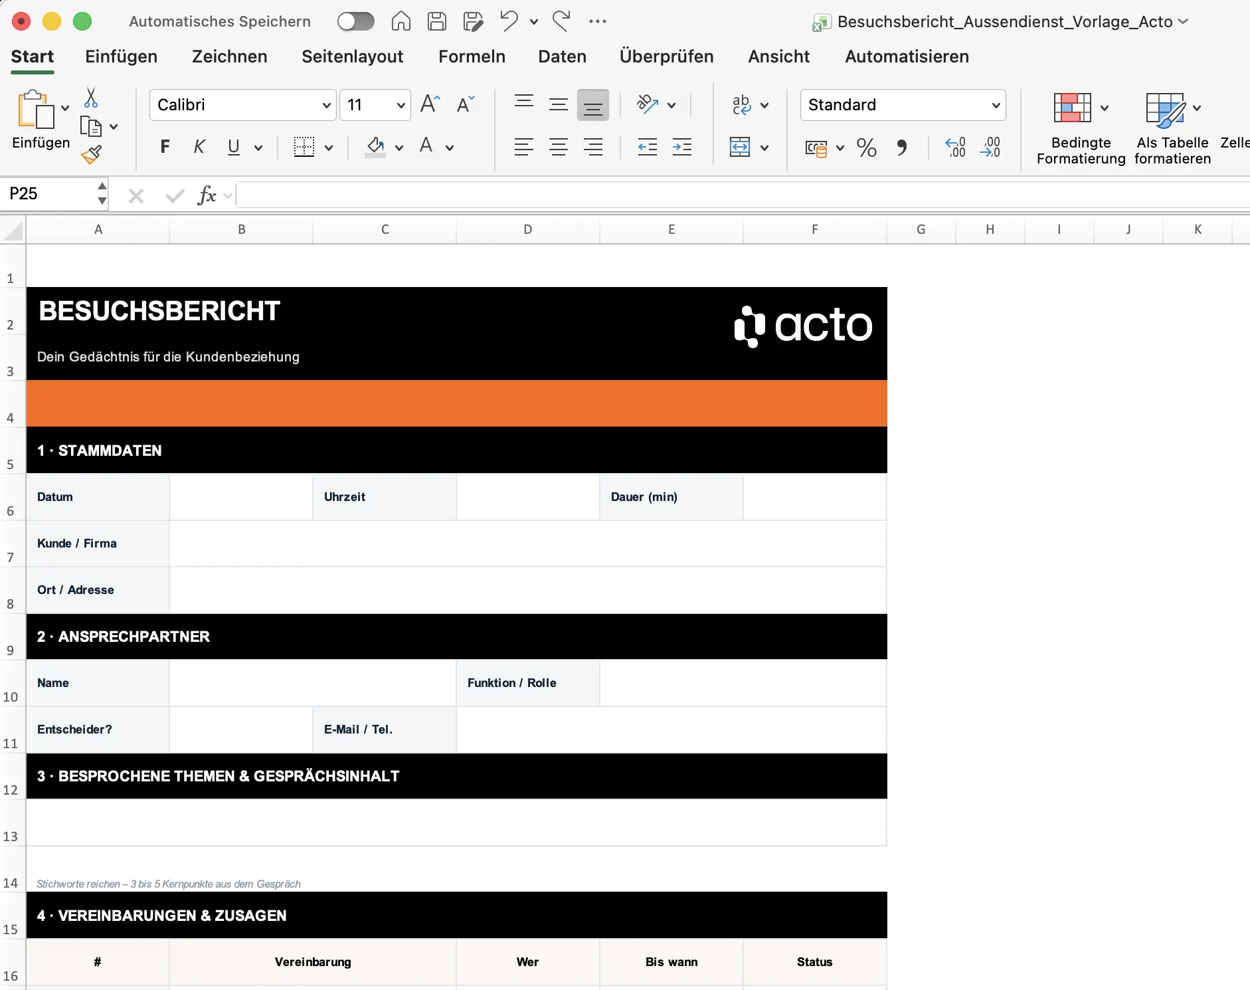Open the Calibri font dropdown

point(242,104)
